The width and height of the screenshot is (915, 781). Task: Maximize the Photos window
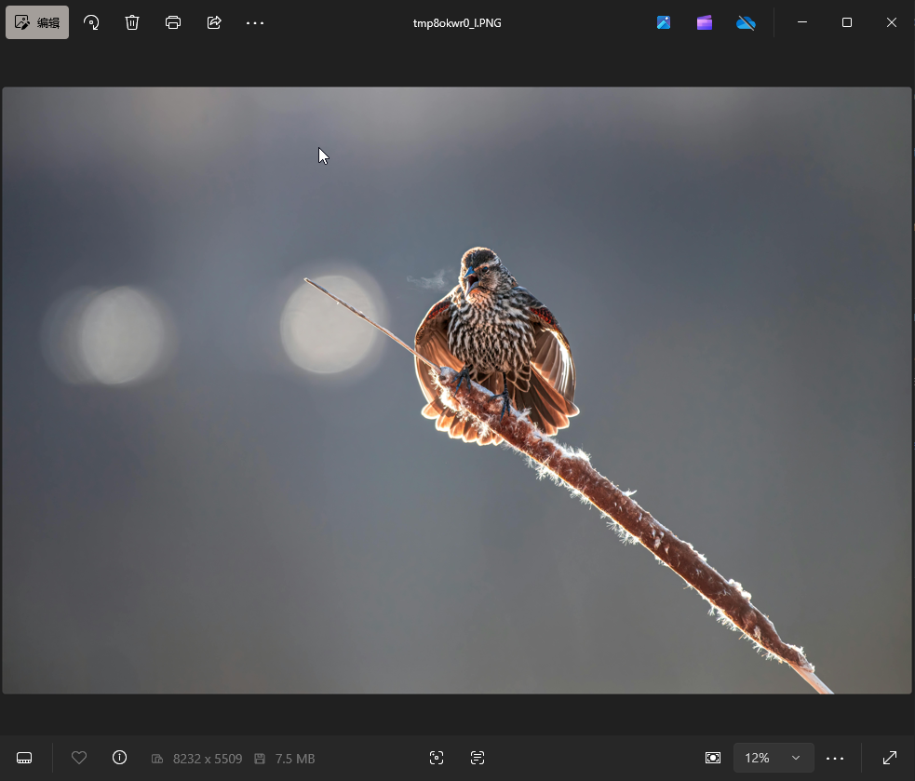pos(847,22)
